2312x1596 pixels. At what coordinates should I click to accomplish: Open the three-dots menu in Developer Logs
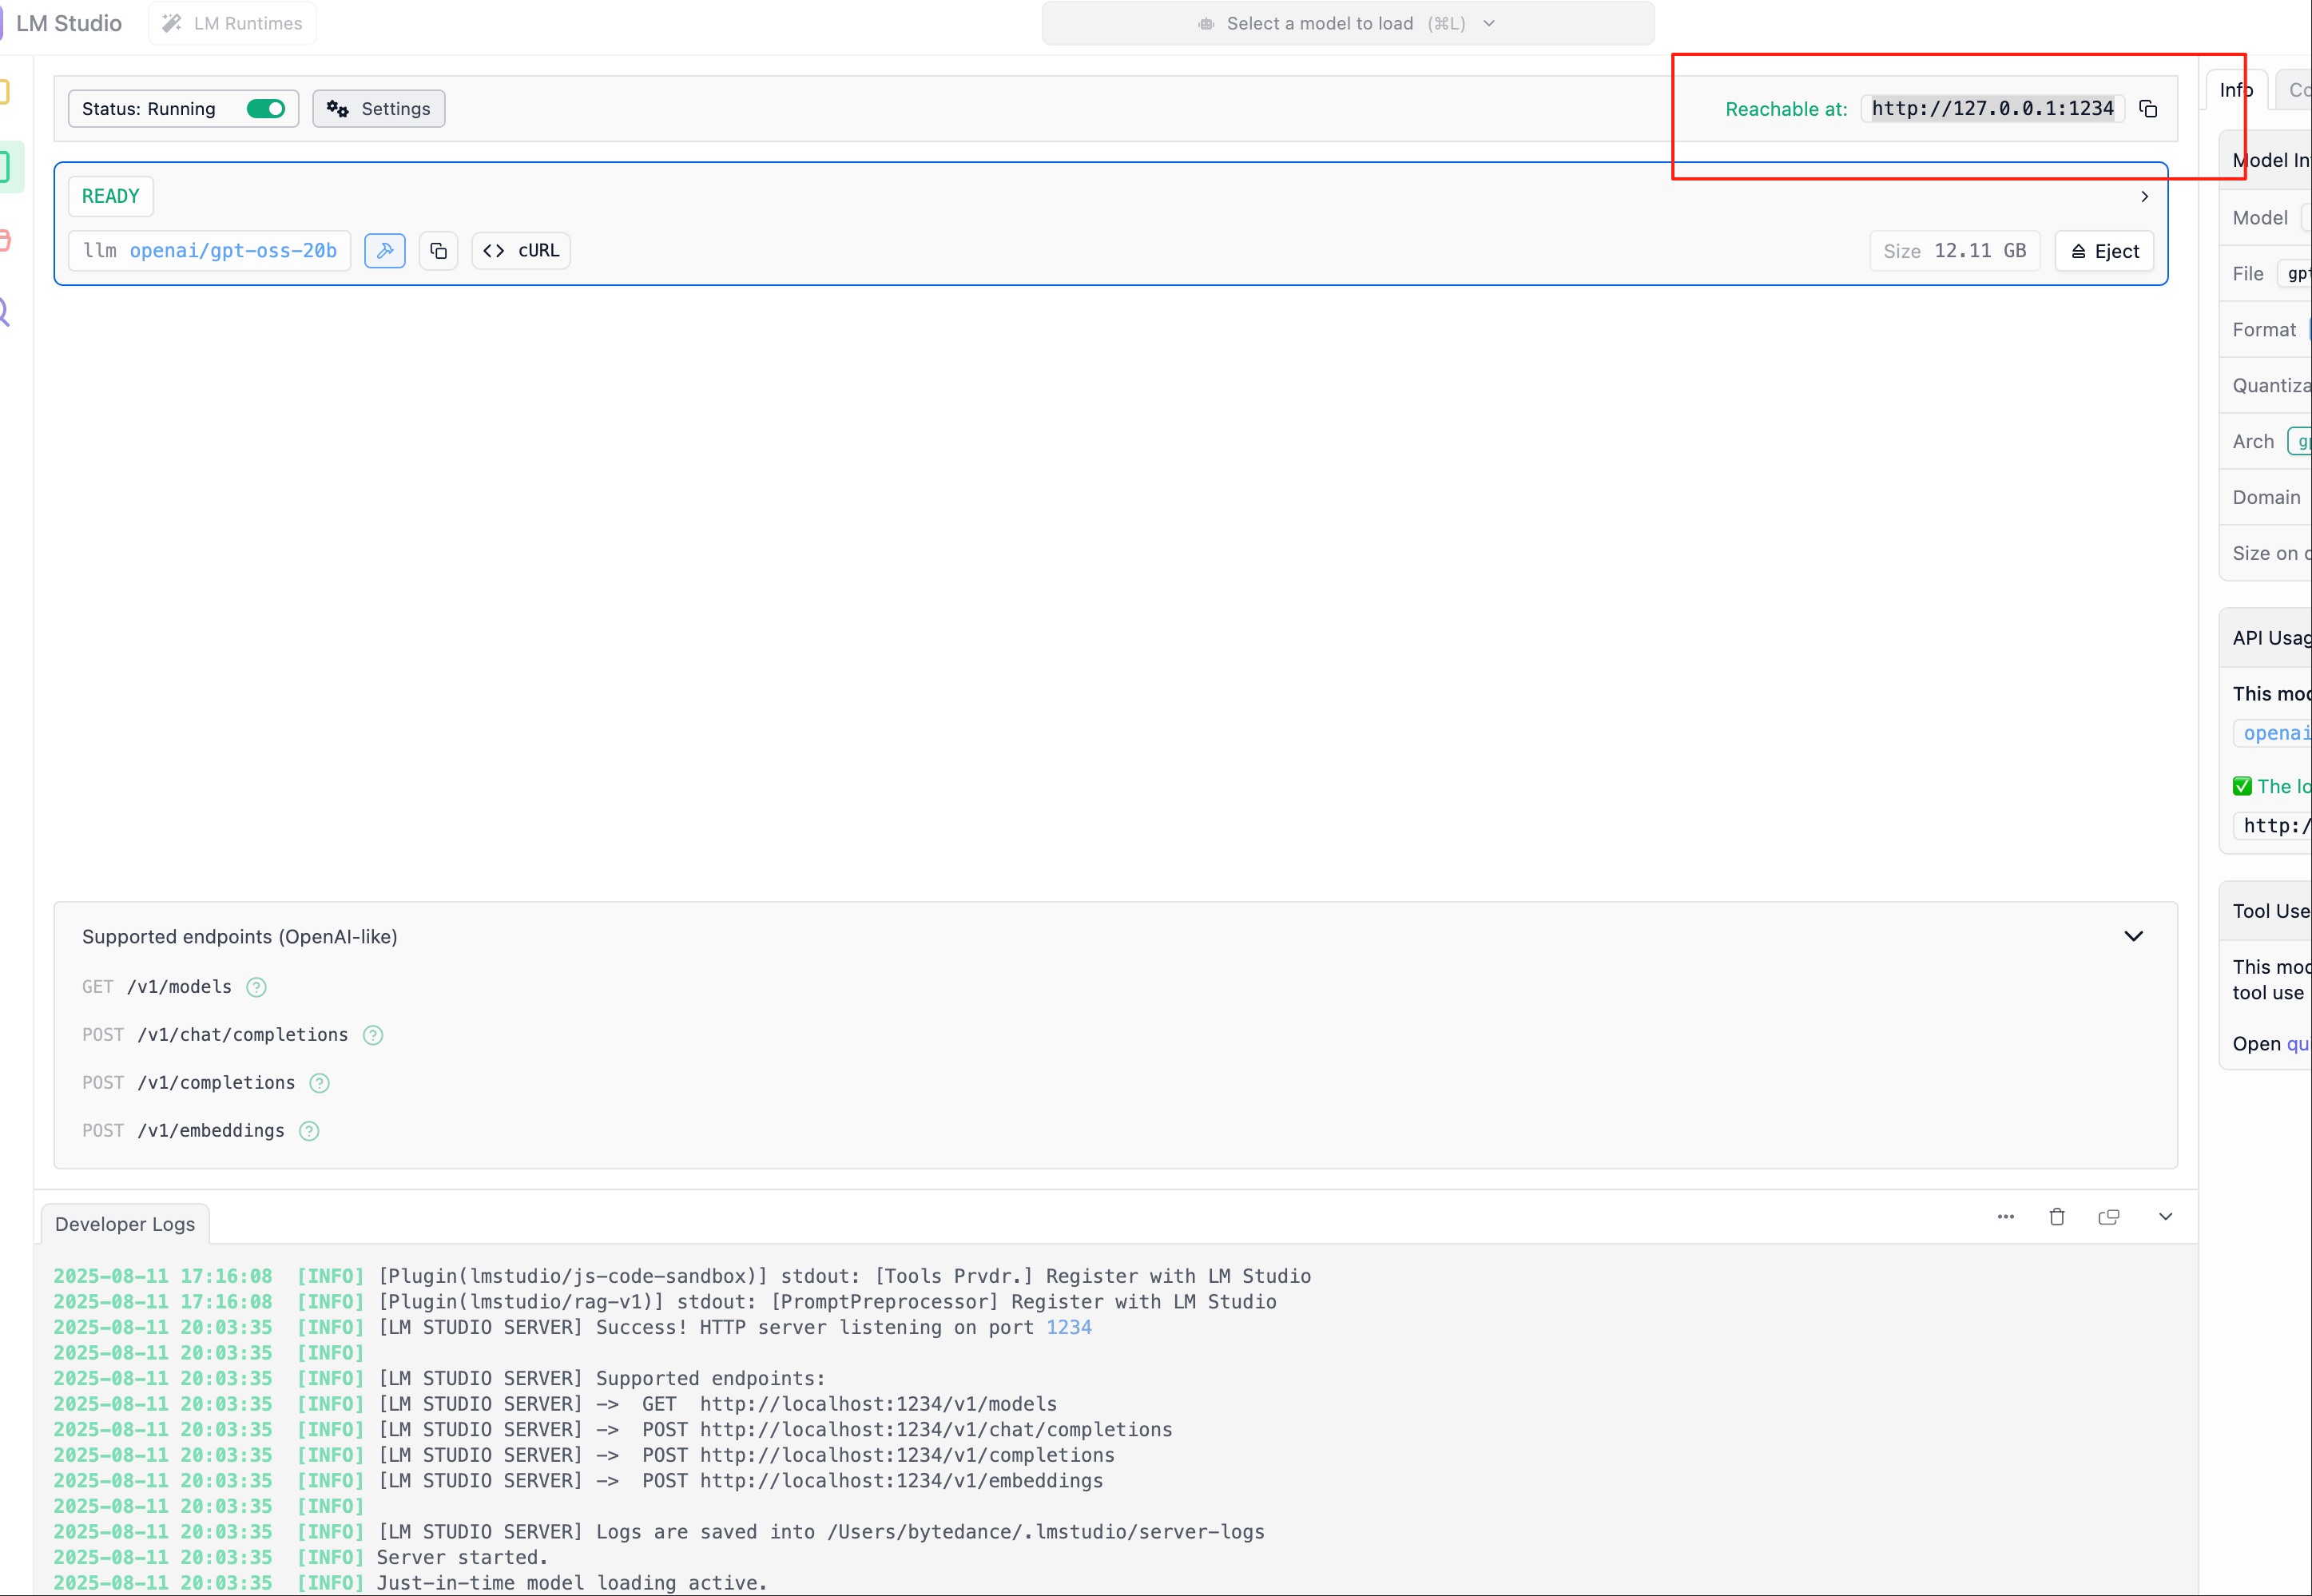(2006, 1217)
